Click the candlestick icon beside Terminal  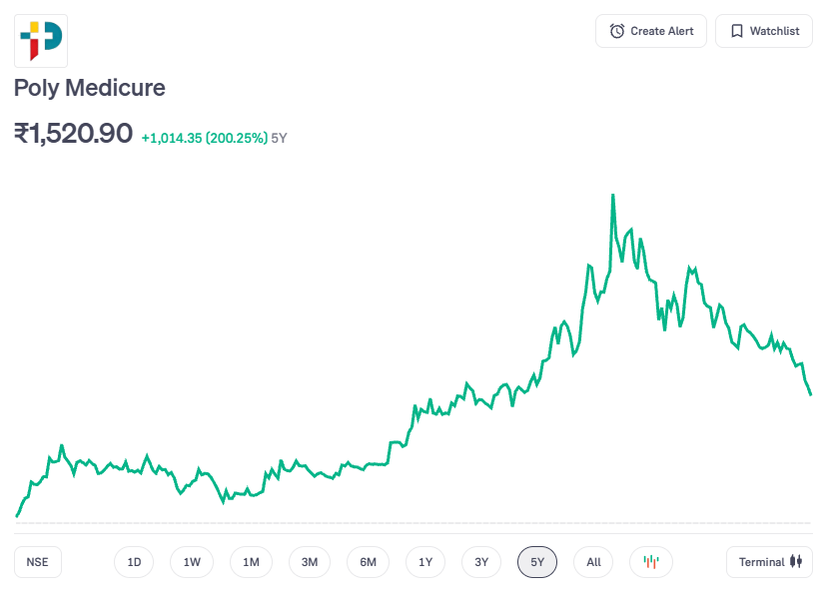pos(796,562)
